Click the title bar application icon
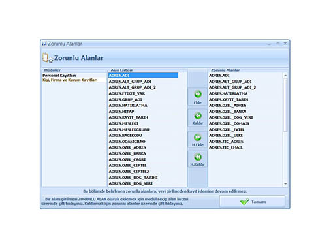 pos(44,44)
